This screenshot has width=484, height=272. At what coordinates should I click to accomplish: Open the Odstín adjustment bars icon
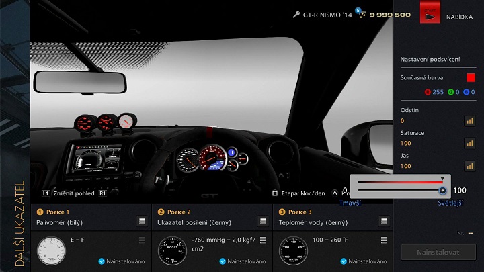click(470, 121)
